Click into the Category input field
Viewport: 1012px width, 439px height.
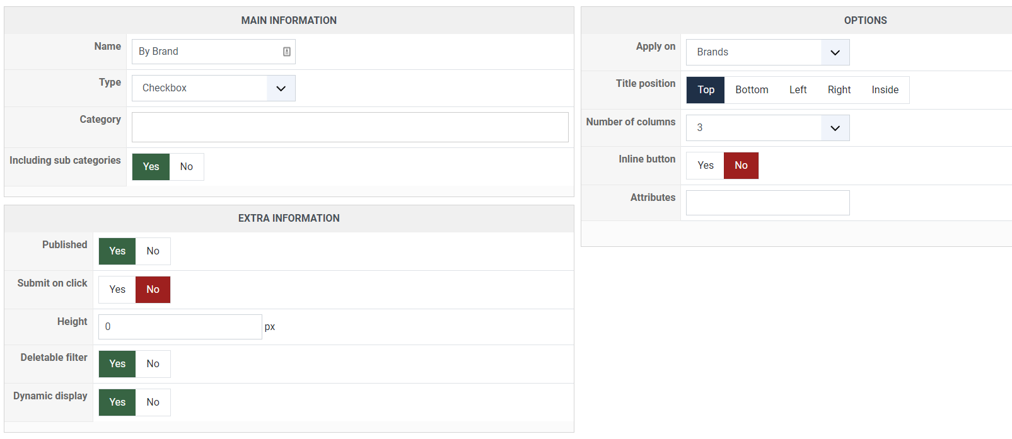[x=350, y=127]
